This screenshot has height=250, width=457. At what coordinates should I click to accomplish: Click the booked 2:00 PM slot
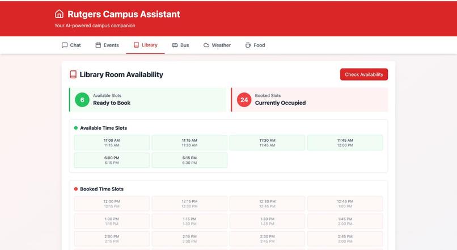[x=112, y=239]
